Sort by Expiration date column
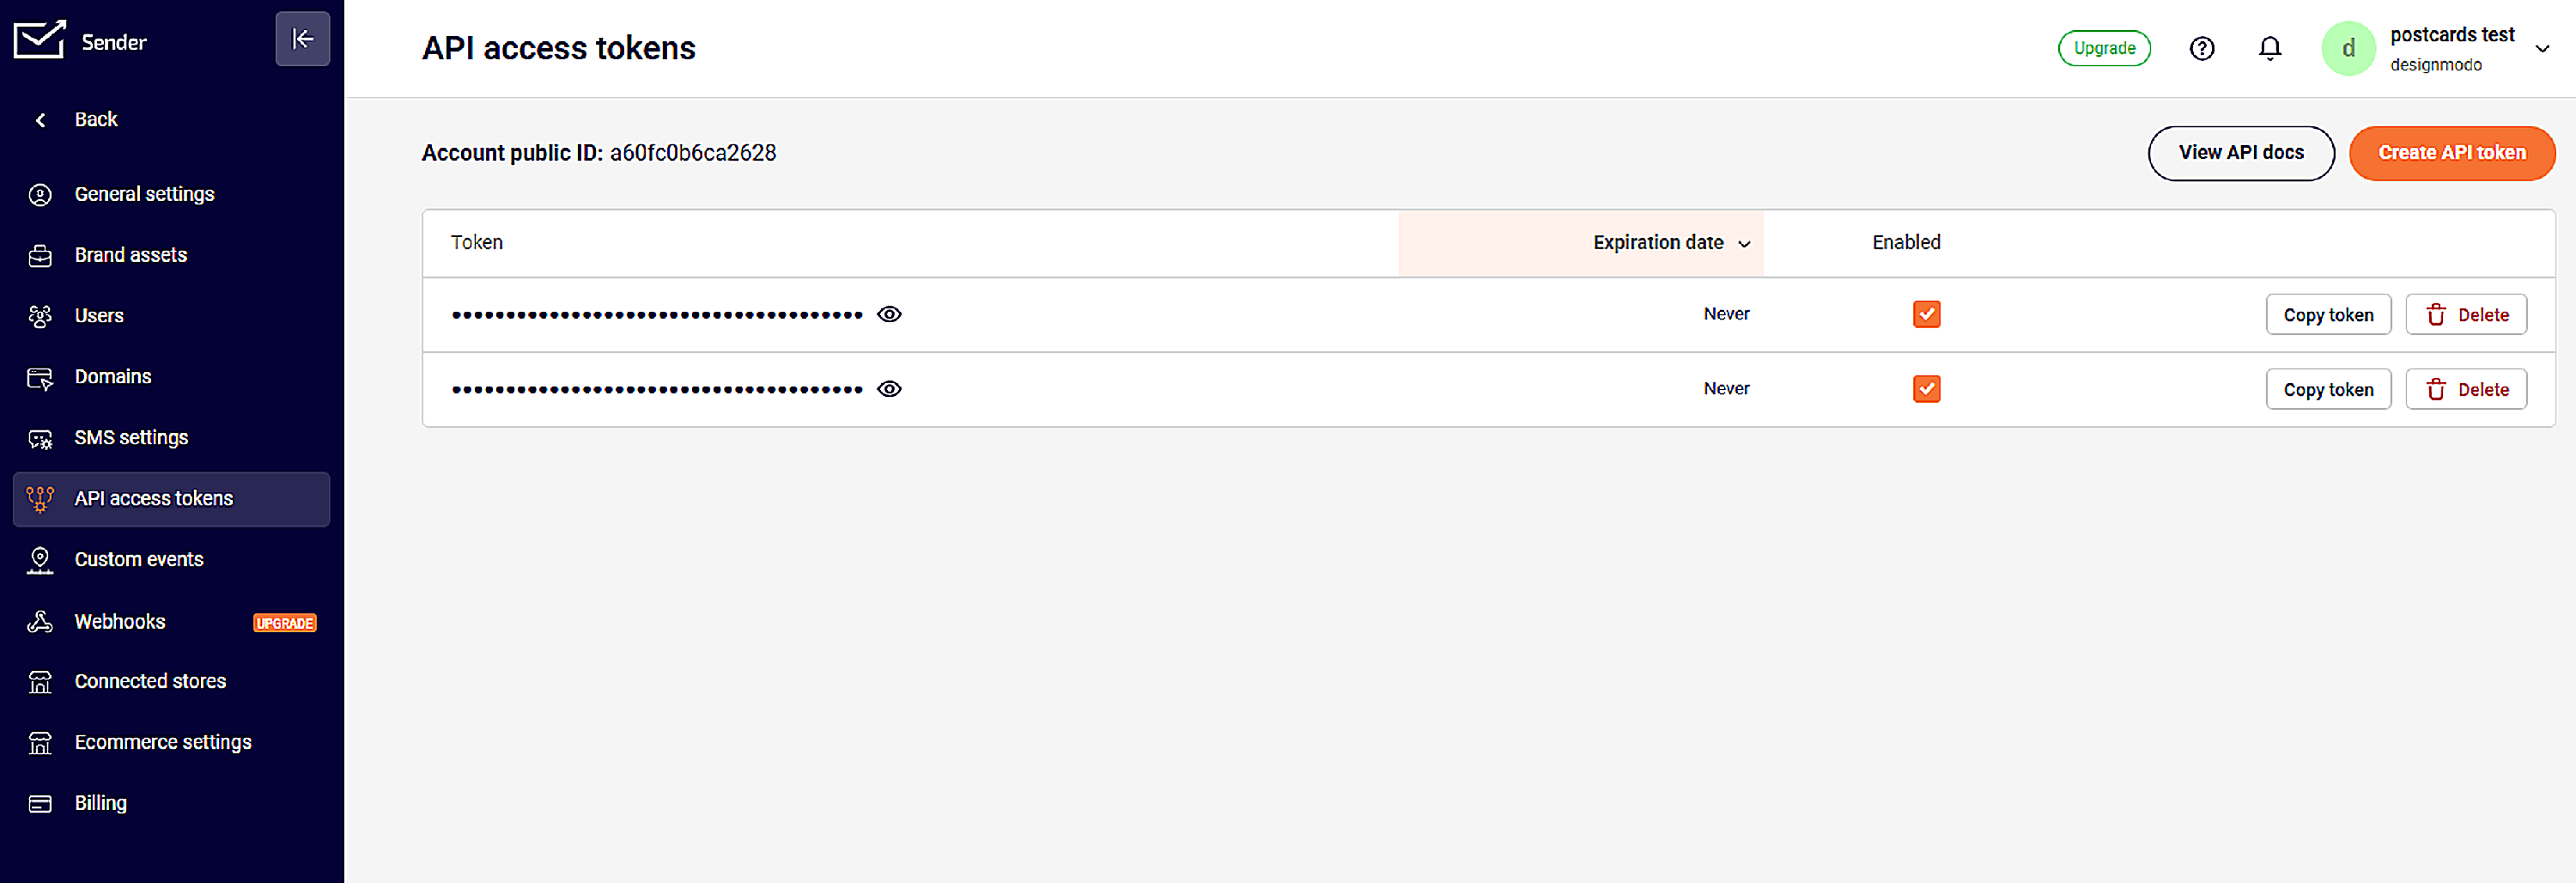 click(1670, 243)
